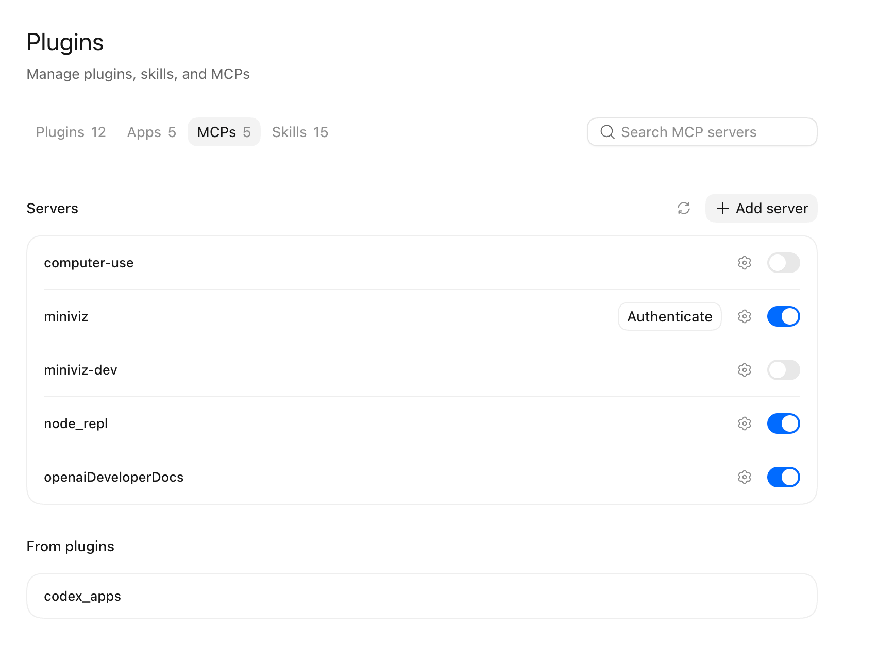Enable the computer-use server toggle
The image size is (878, 645).
pos(783,263)
